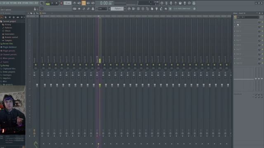Click Slot 4 mix level knob
264x148 pixels.
pos(259,36)
